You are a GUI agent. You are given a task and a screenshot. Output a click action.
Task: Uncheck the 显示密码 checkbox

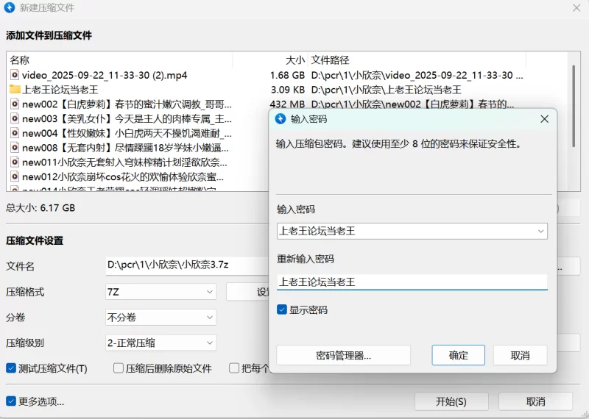pyautogui.click(x=282, y=310)
